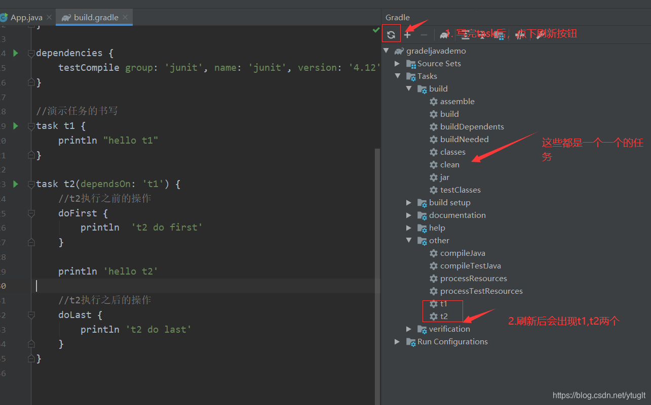This screenshot has width=651, height=405.
Task: Select the processTestResources task
Action: 481,291
